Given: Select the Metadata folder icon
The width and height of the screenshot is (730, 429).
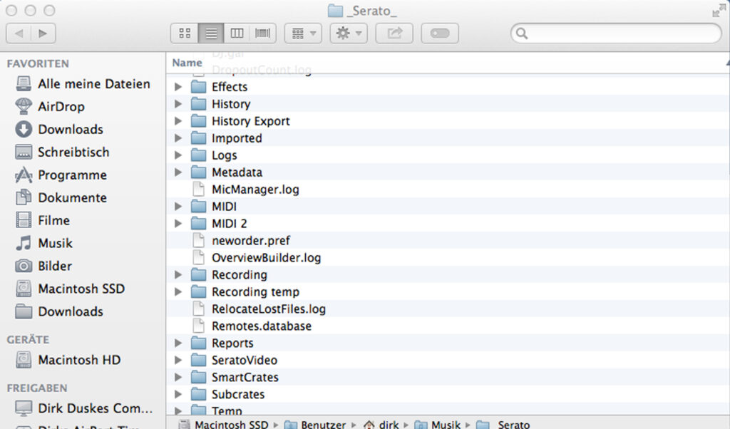Looking at the screenshot, I should click(198, 172).
